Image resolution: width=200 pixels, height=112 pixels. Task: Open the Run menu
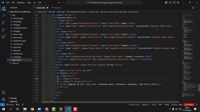coord(40,2)
